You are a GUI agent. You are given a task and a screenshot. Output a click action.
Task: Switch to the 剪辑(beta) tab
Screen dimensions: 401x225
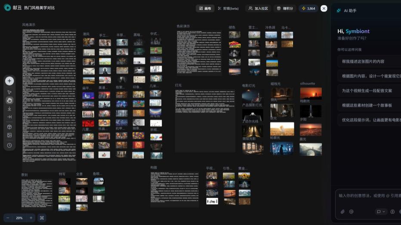click(x=228, y=9)
